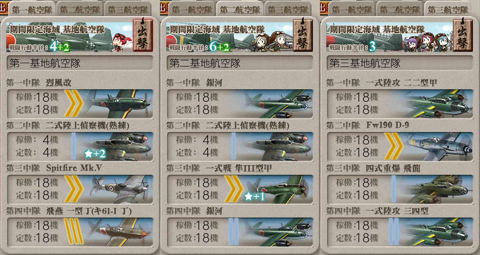Switch to 第三航空隊 tab in left panel
The width and height of the screenshot is (480, 255).
[x=128, y=9]
